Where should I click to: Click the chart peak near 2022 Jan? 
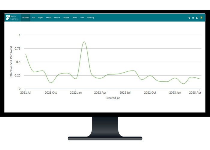click(x=84, y=42)
